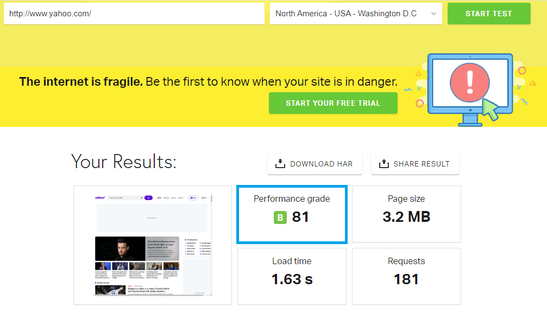Click the START TEST button
Screen dimensions: 547x320
click(x=488, y=14)
